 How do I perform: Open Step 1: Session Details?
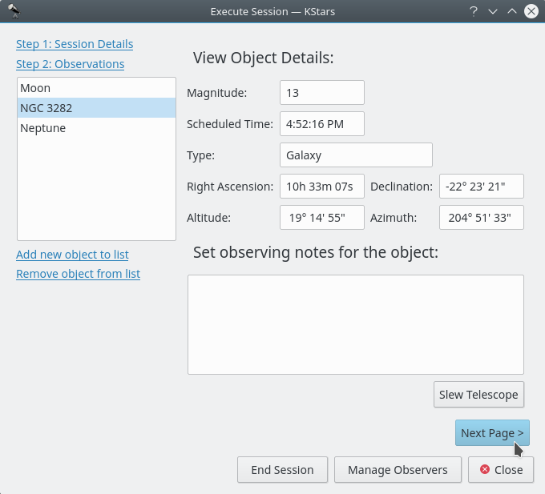(75, 44)
